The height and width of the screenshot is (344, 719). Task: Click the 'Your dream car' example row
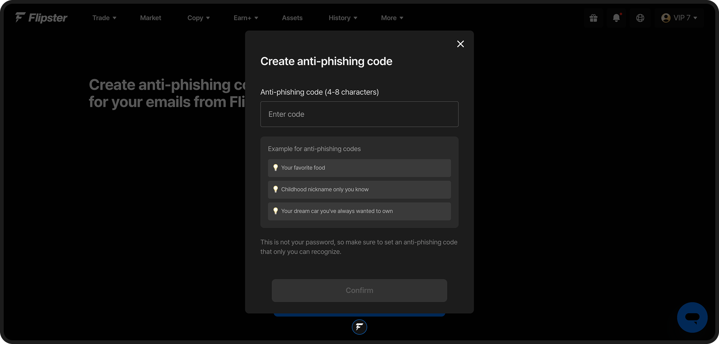[359, 211]
